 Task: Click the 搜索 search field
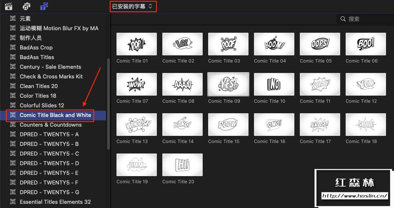coord(365,19)
